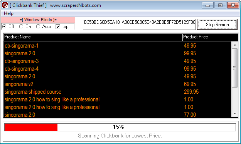Open the Help menu

point(8,13)
